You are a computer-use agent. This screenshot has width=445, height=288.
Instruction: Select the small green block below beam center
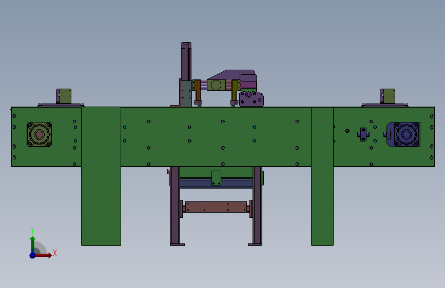pyautogui.click(x=216, y=178)
